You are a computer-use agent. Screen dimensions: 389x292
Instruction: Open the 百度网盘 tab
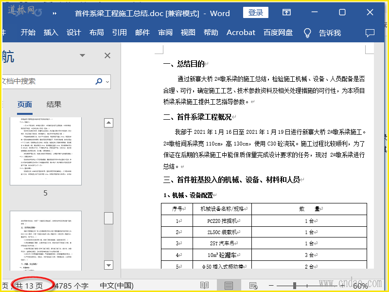(x=278, y=33)
